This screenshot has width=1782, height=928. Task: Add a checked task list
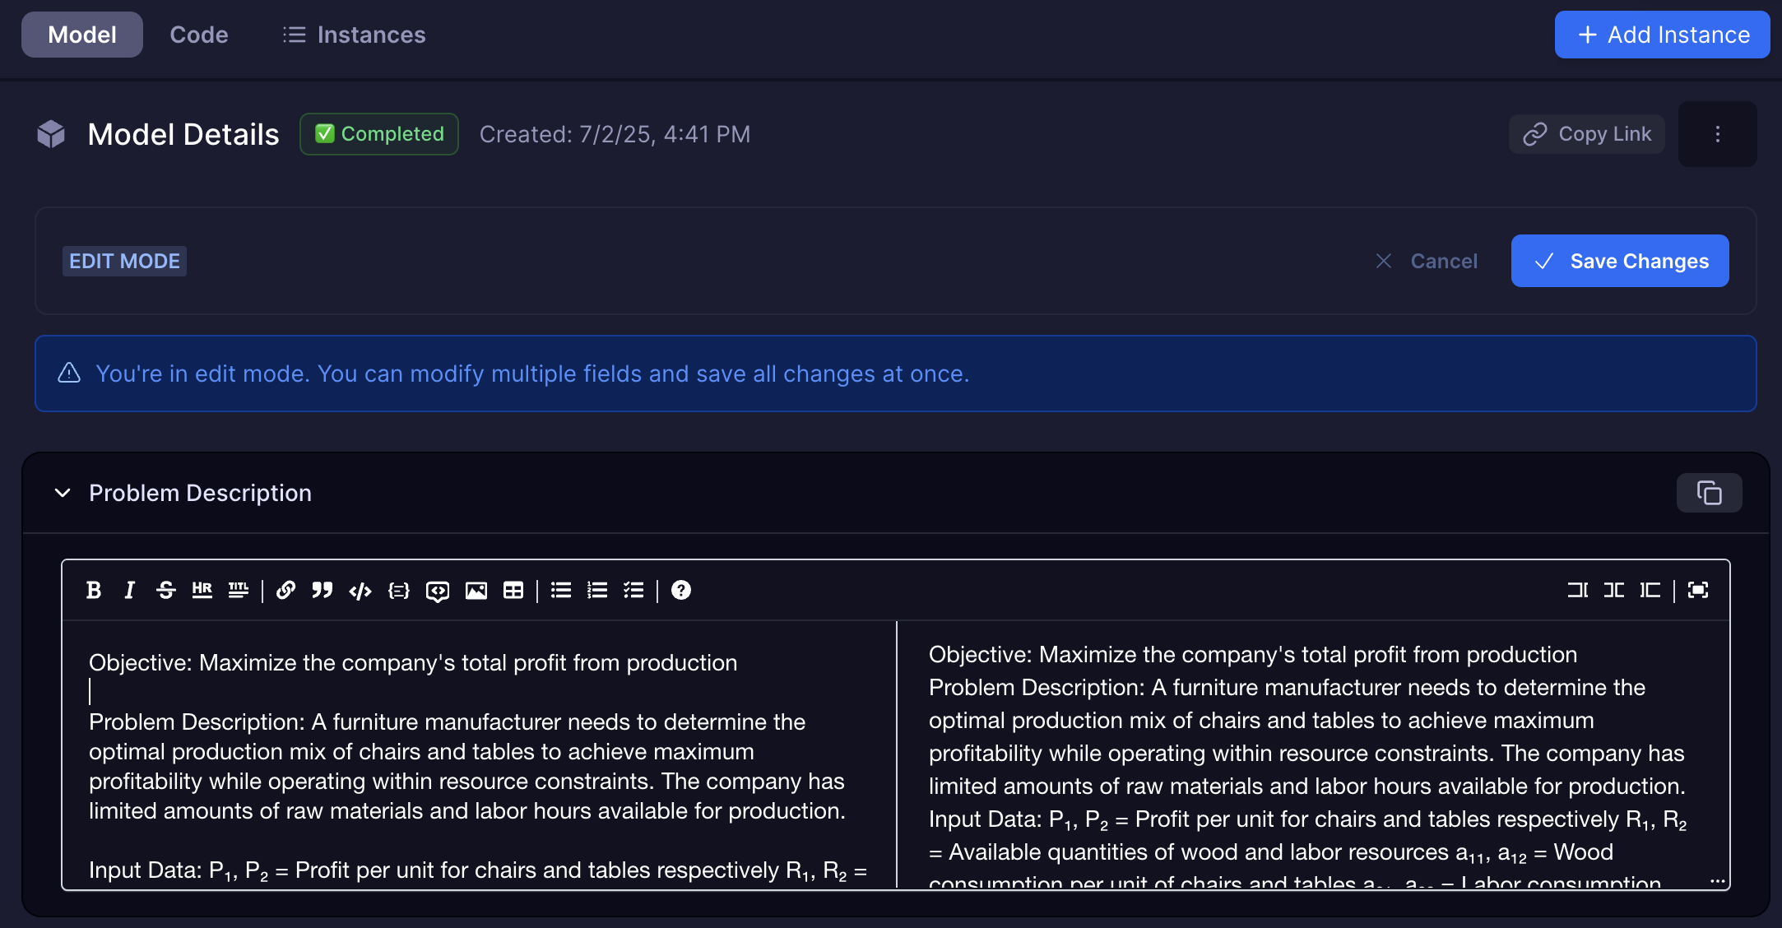coord(633,590)
